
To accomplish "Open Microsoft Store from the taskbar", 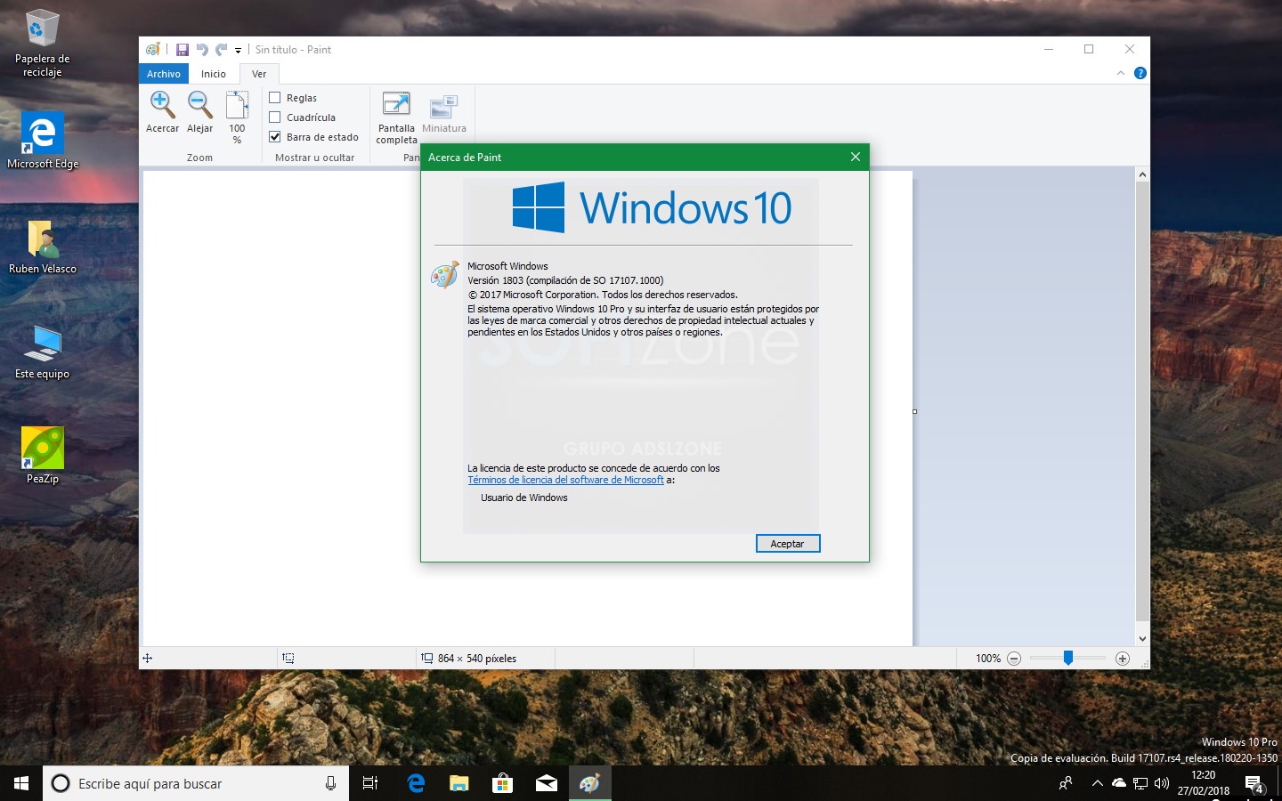I will [x=502, y=783].
